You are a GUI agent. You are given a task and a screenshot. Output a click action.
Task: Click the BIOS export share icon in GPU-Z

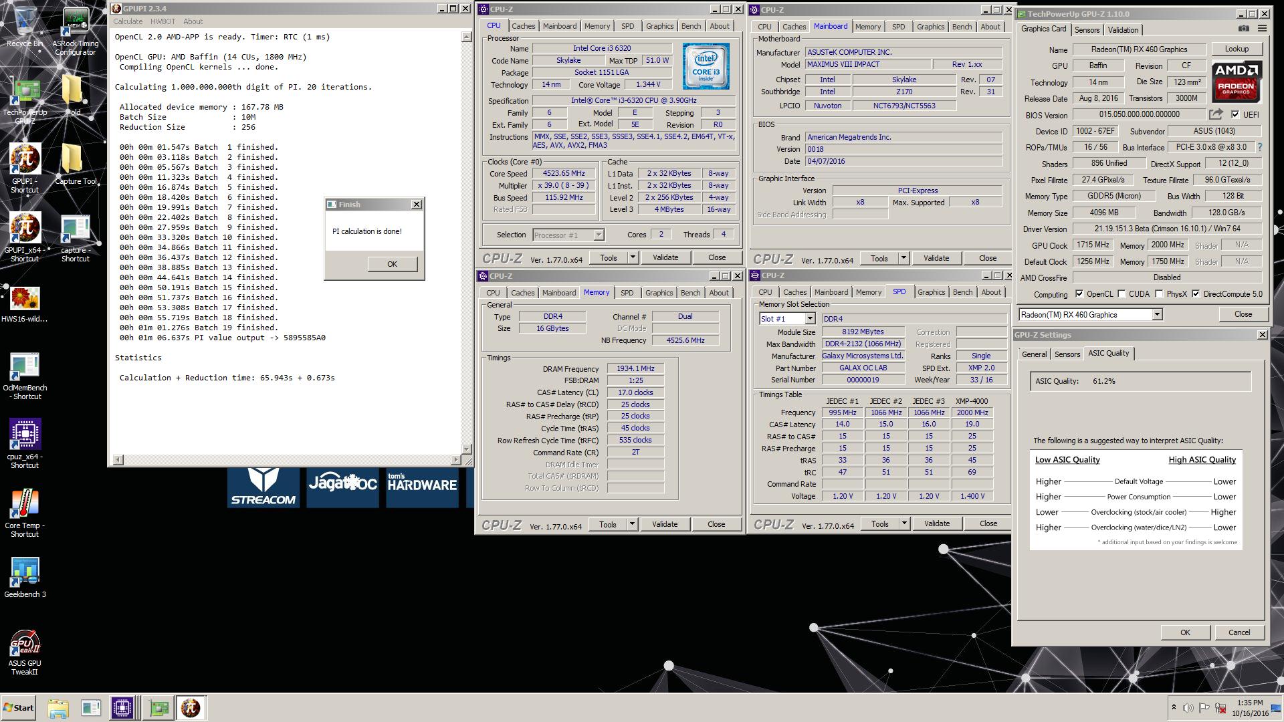point(1216,114)
